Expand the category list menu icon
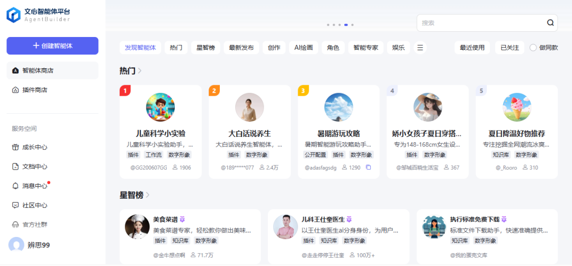Screen dimensions: 572x266 coord(420,48)
